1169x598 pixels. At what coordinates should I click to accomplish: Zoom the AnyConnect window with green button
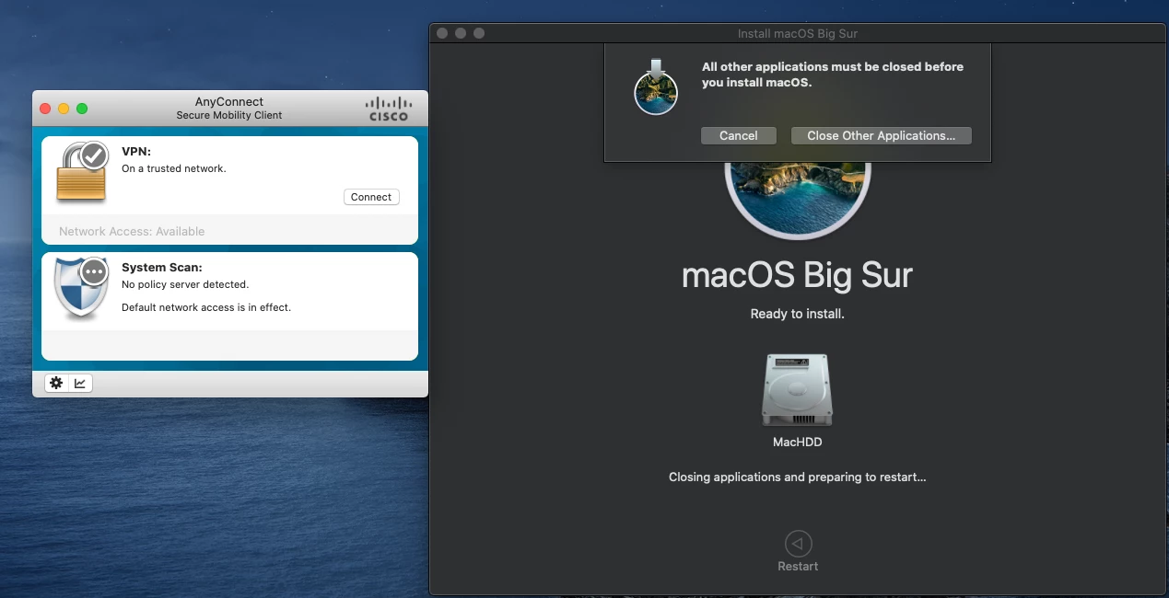82,109
